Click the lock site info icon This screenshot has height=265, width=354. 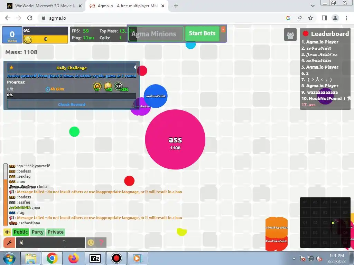(x=44, y=18)
